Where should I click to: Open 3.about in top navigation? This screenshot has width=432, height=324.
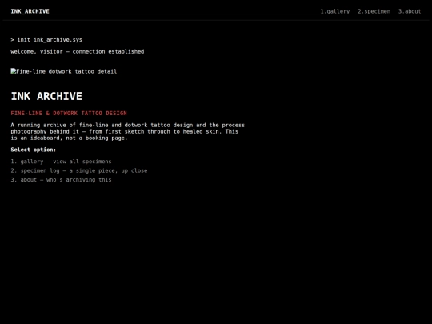pos(410,11)
